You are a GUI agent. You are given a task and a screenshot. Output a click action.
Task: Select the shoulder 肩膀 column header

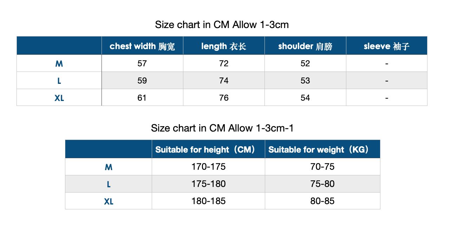305,46
